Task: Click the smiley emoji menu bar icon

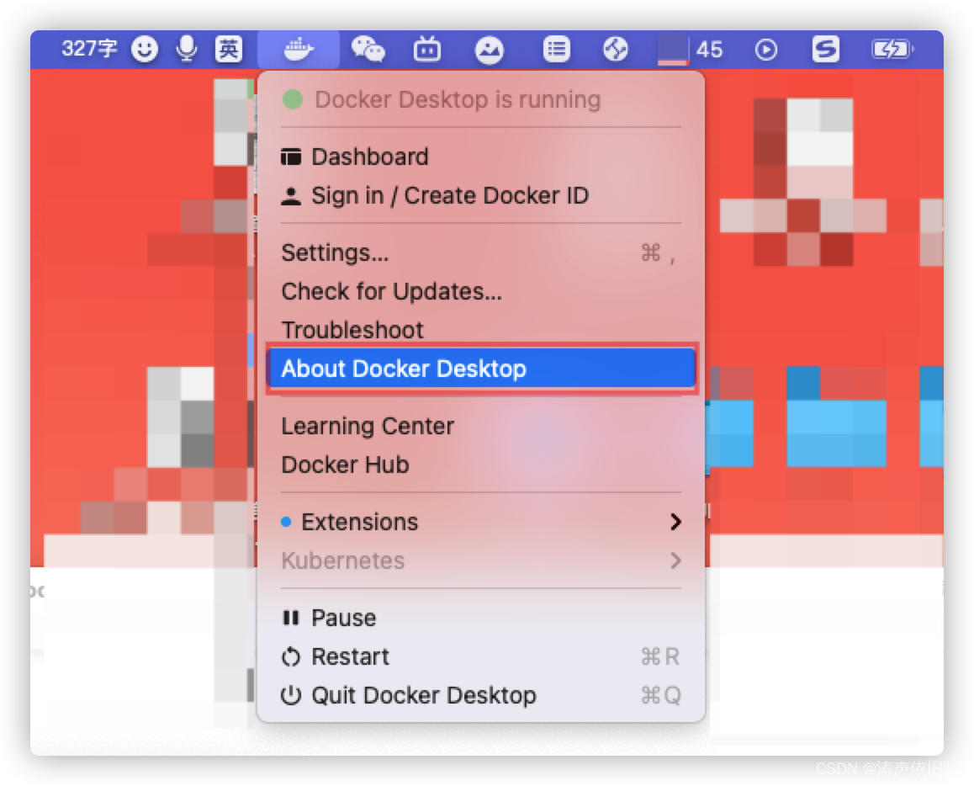Action: click(x=145, y=49)
